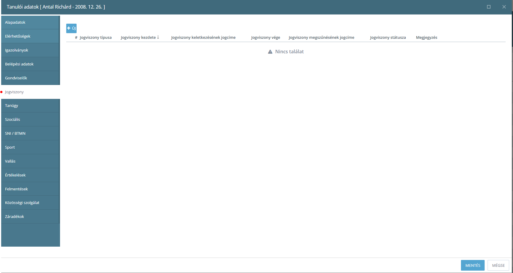513x273 pixels.
Task: Sort by Megjegyzés column header
Action: point(426,38)
